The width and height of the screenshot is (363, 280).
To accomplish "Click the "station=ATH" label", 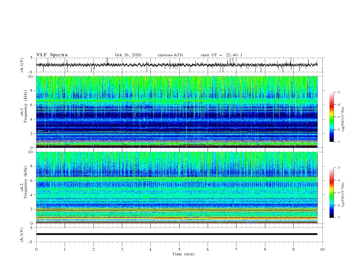I will click(x=170, y=55).
